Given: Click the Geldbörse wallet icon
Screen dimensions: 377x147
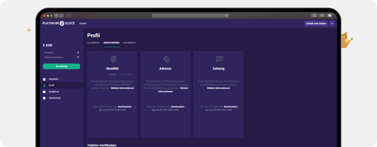Looking at the screenshot, I should [x=44, y=92].
